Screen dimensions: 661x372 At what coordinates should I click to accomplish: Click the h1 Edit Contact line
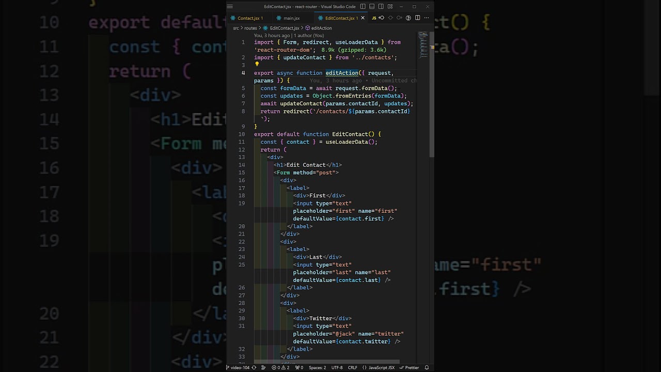(x=308, y=165)
